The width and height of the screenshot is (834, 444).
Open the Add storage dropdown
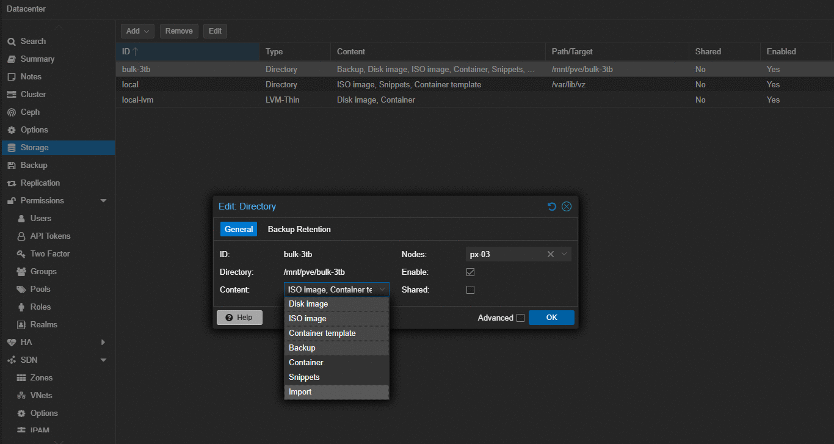tap(137, 31)
